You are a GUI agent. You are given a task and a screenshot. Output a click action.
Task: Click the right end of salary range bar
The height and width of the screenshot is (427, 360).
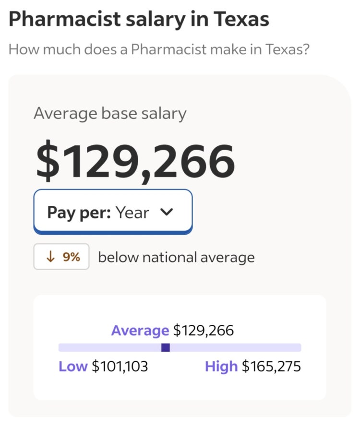[298, 347]
